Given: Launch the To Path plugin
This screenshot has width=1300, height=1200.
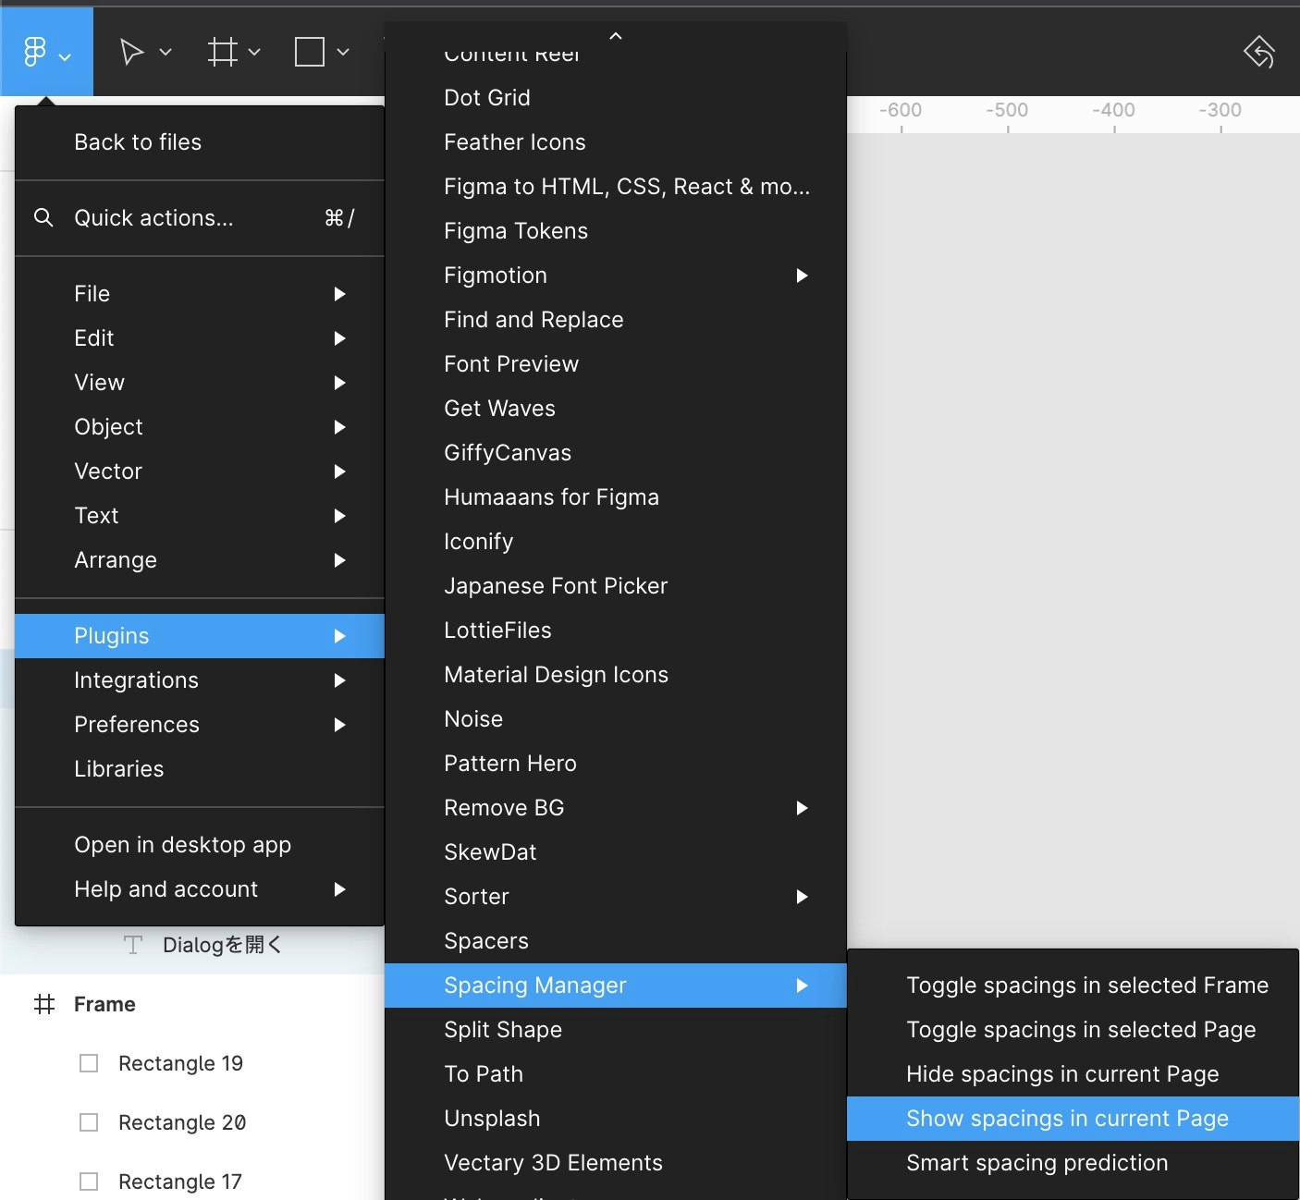Looking at the screenshot, I should coord(616,1074).
